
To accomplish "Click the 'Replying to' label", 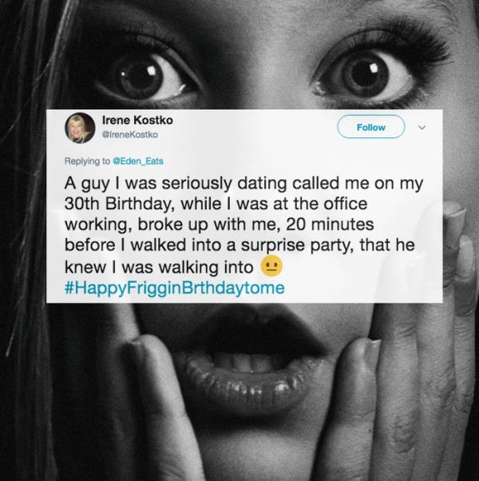I will pos(87,161).
